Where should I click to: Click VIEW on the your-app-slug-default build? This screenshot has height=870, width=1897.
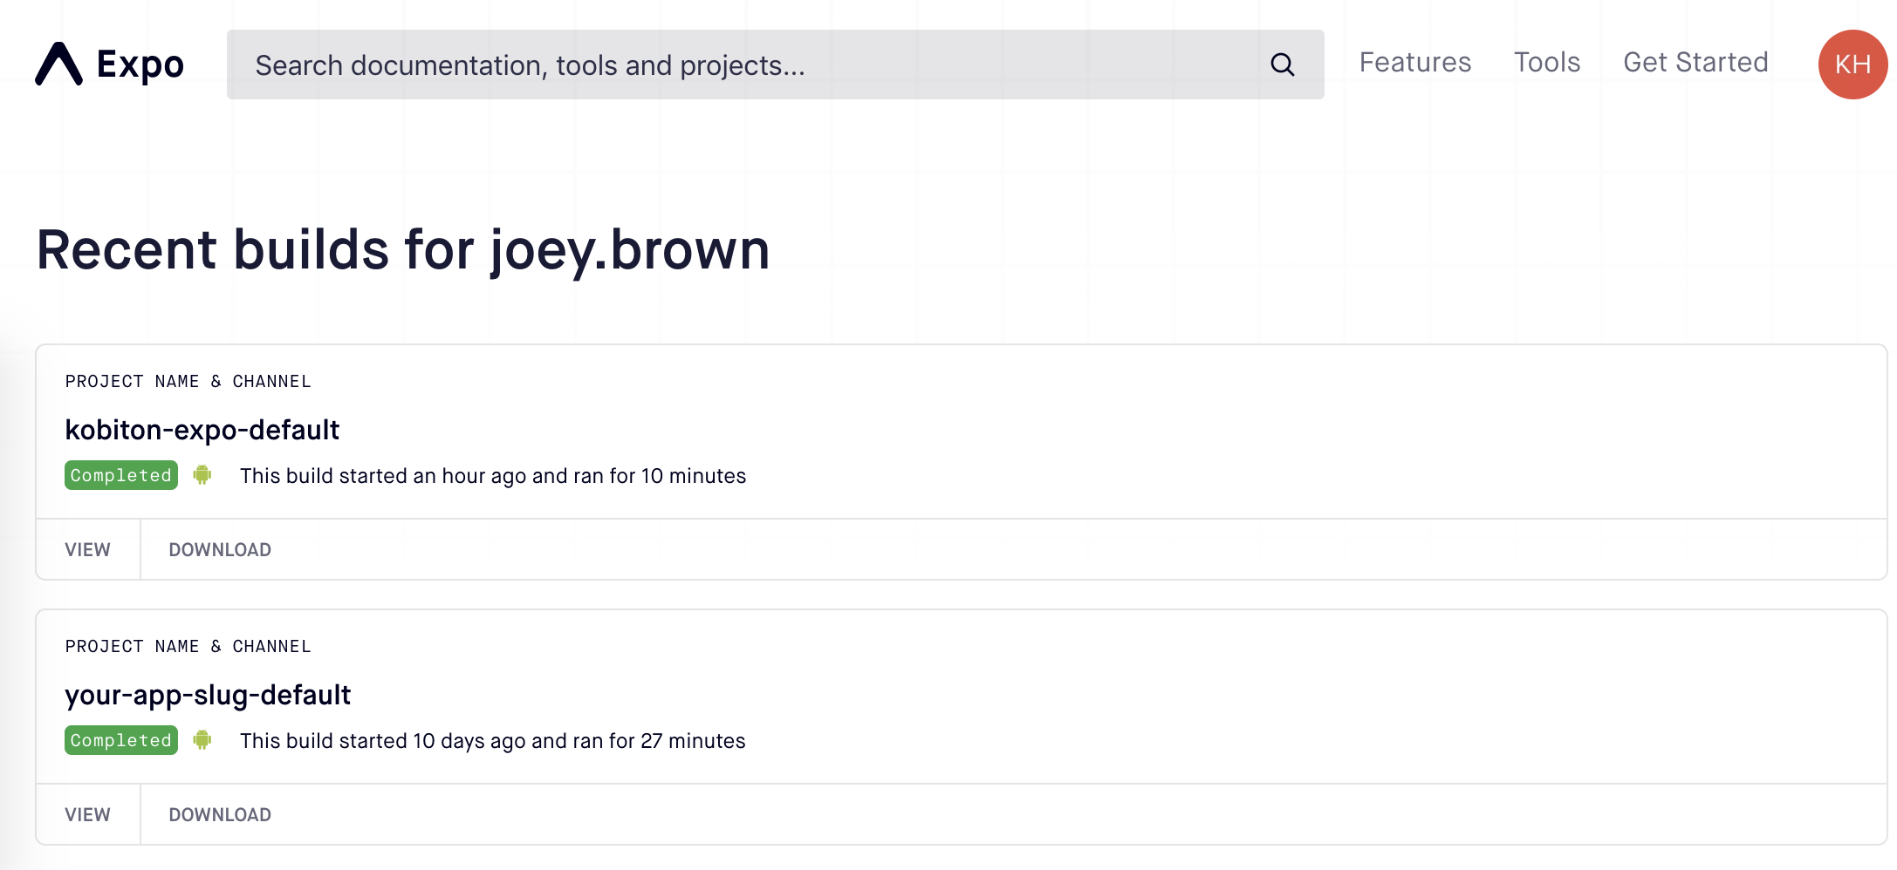click(x=87, y=814)
